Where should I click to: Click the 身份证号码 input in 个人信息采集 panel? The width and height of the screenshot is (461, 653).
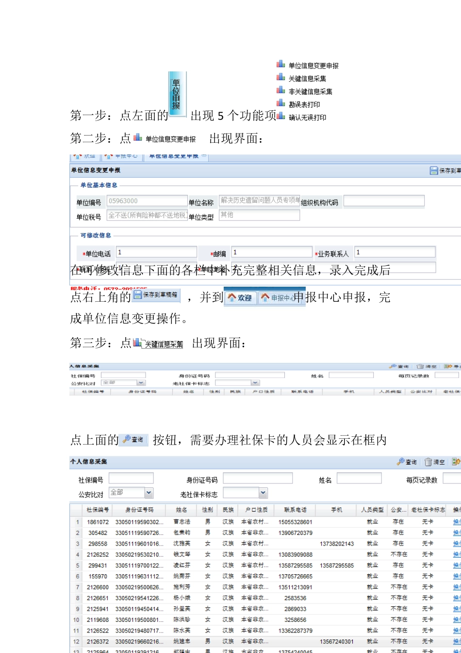coord(258,479)
